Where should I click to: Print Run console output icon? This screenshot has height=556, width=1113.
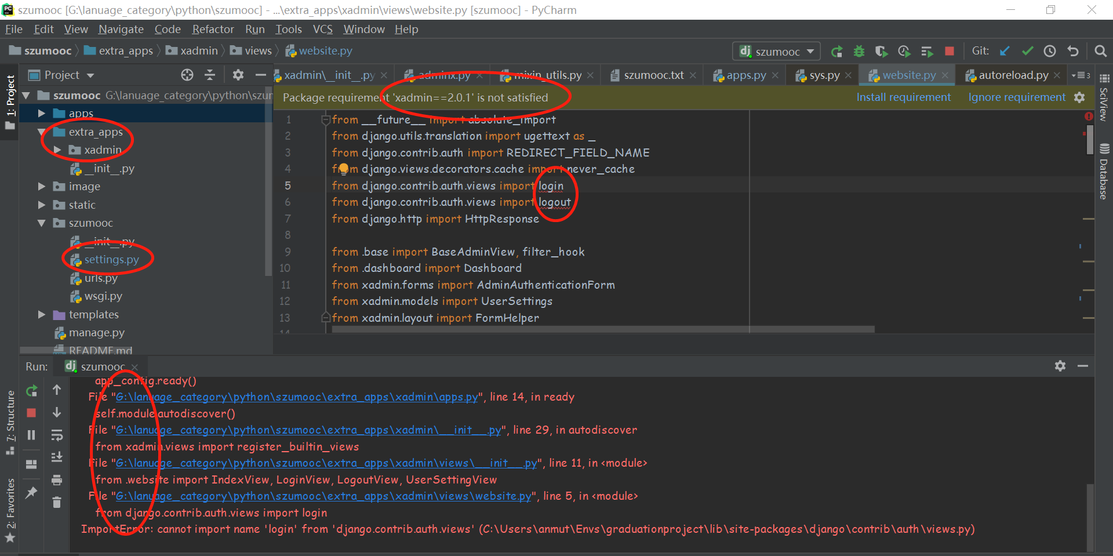click(x=57, y=480)
